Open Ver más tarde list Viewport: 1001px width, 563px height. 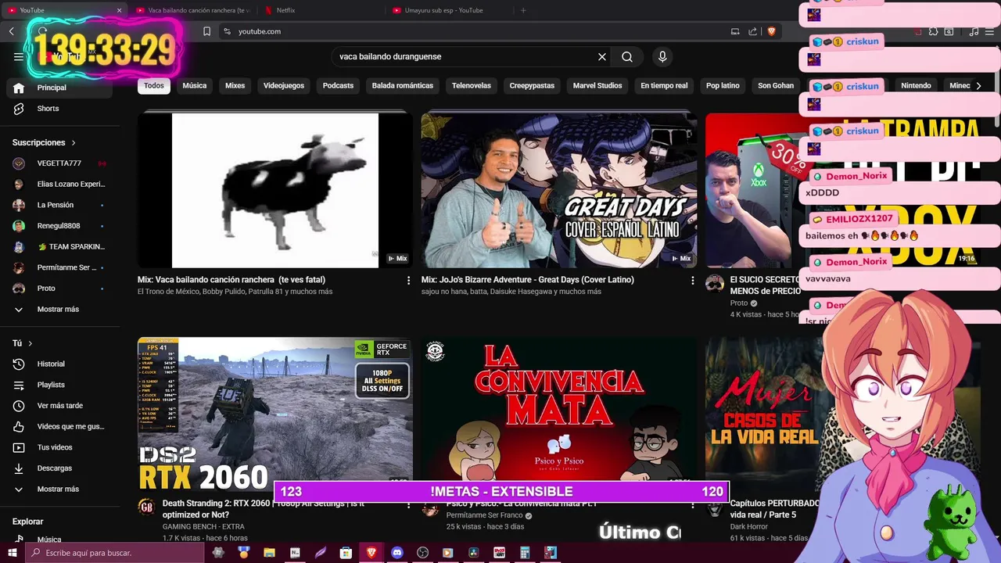(x=59, y=406)
